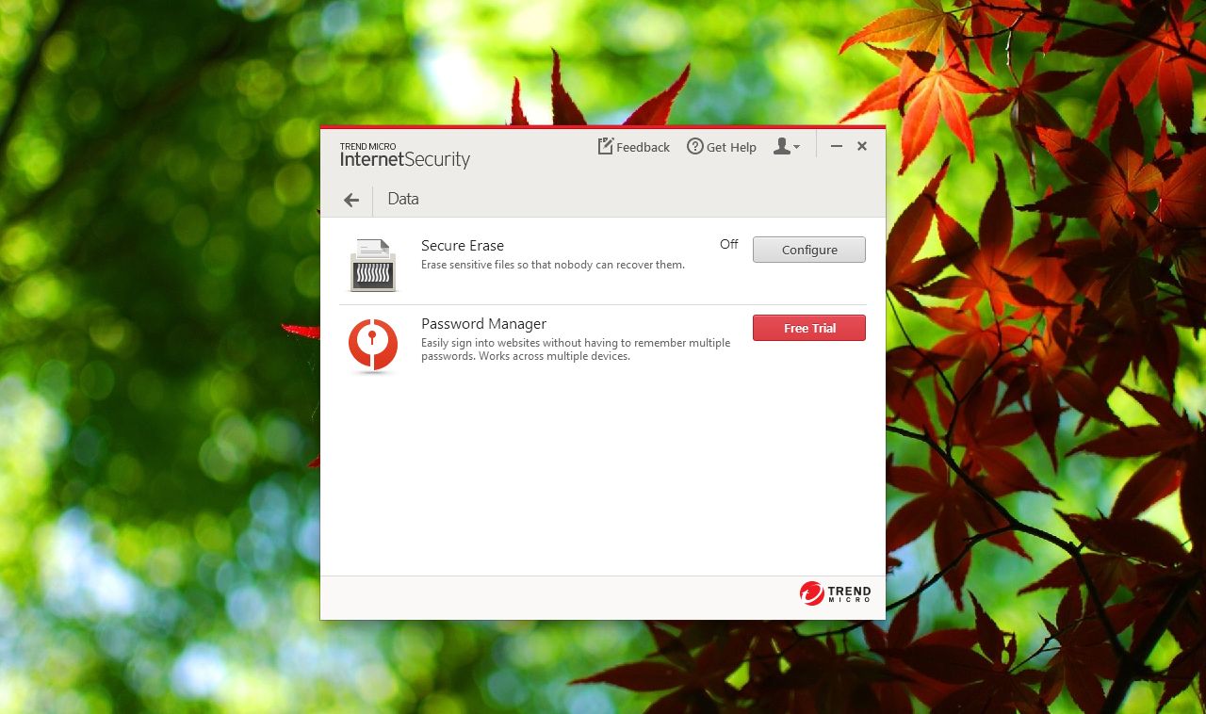Click the Data page heading
The image size is (1206, 714).
[403, 199]
